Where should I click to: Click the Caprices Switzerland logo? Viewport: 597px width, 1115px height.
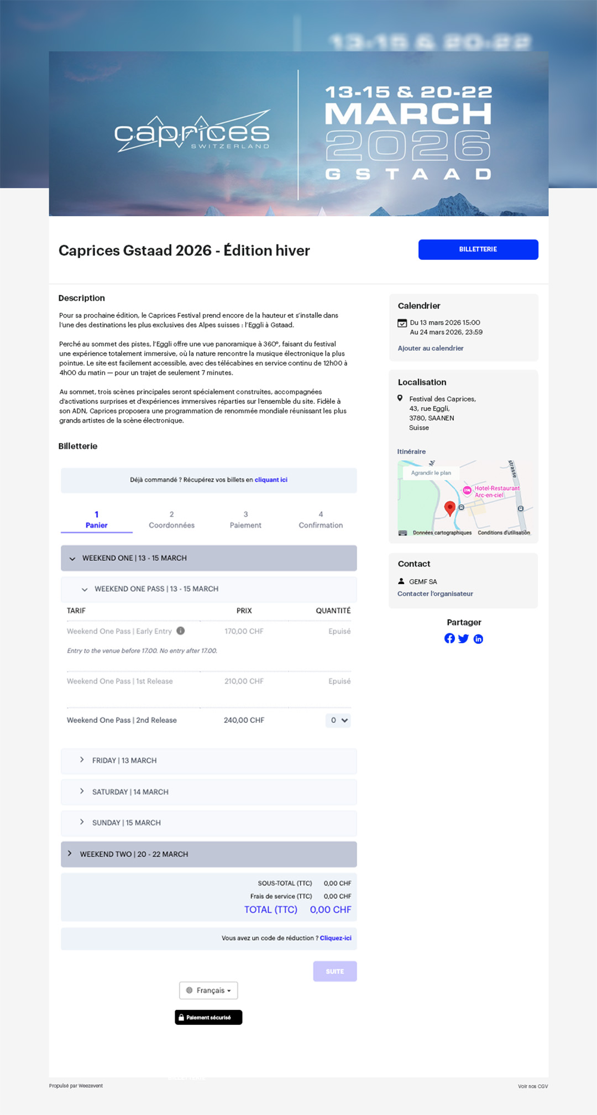click(192, 132)
